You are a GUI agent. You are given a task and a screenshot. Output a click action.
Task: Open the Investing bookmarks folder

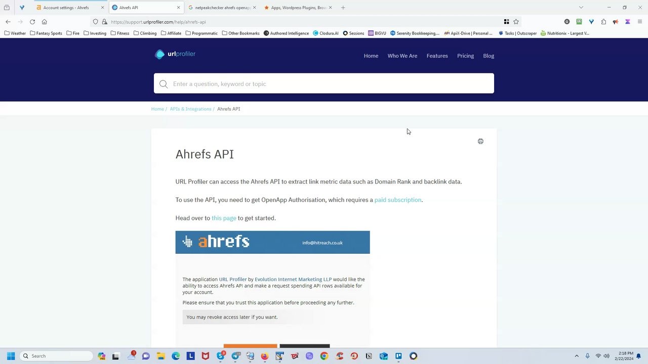(95, 33)
